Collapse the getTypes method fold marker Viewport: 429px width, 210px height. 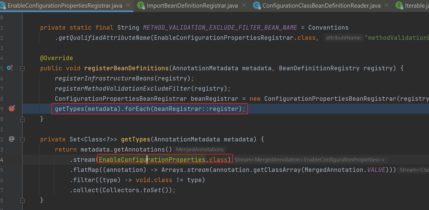point(23,139)
